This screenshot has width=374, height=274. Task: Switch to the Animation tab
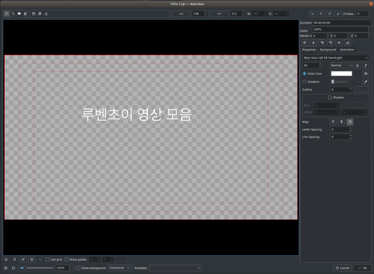coord(347,50)
